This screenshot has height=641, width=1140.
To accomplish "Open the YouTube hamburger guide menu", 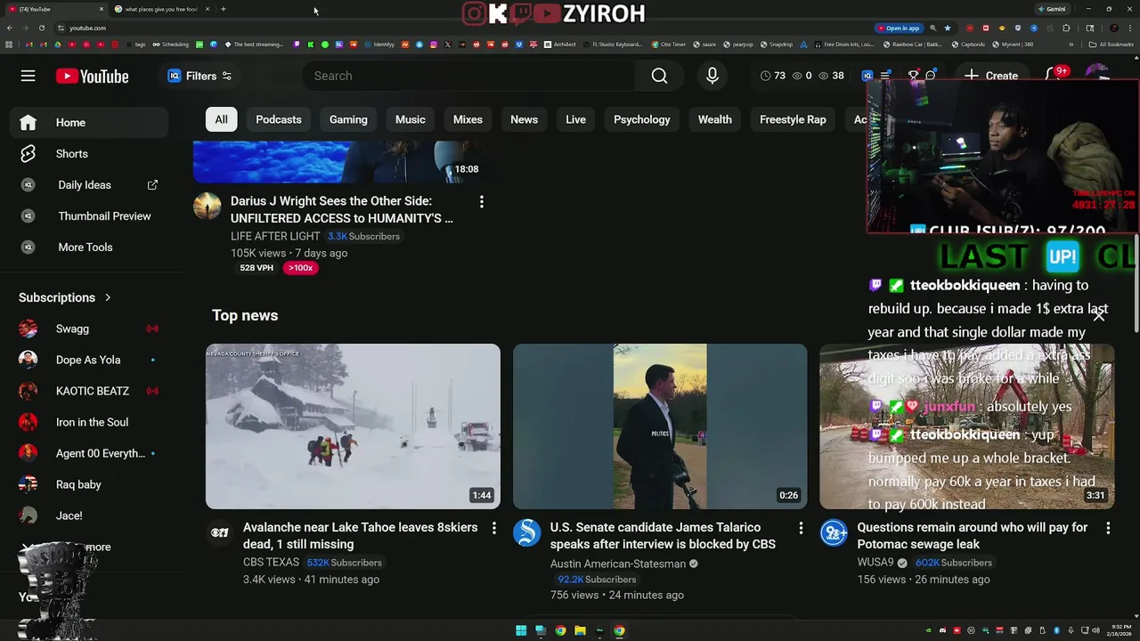I will coord(28,76).
